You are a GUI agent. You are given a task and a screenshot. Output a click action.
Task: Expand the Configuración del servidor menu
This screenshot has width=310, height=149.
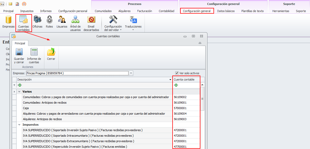pyautogui.click(x=113, y=23)
